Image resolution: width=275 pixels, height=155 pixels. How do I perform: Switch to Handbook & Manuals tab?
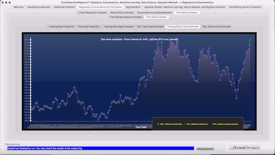tap(39, 7)
